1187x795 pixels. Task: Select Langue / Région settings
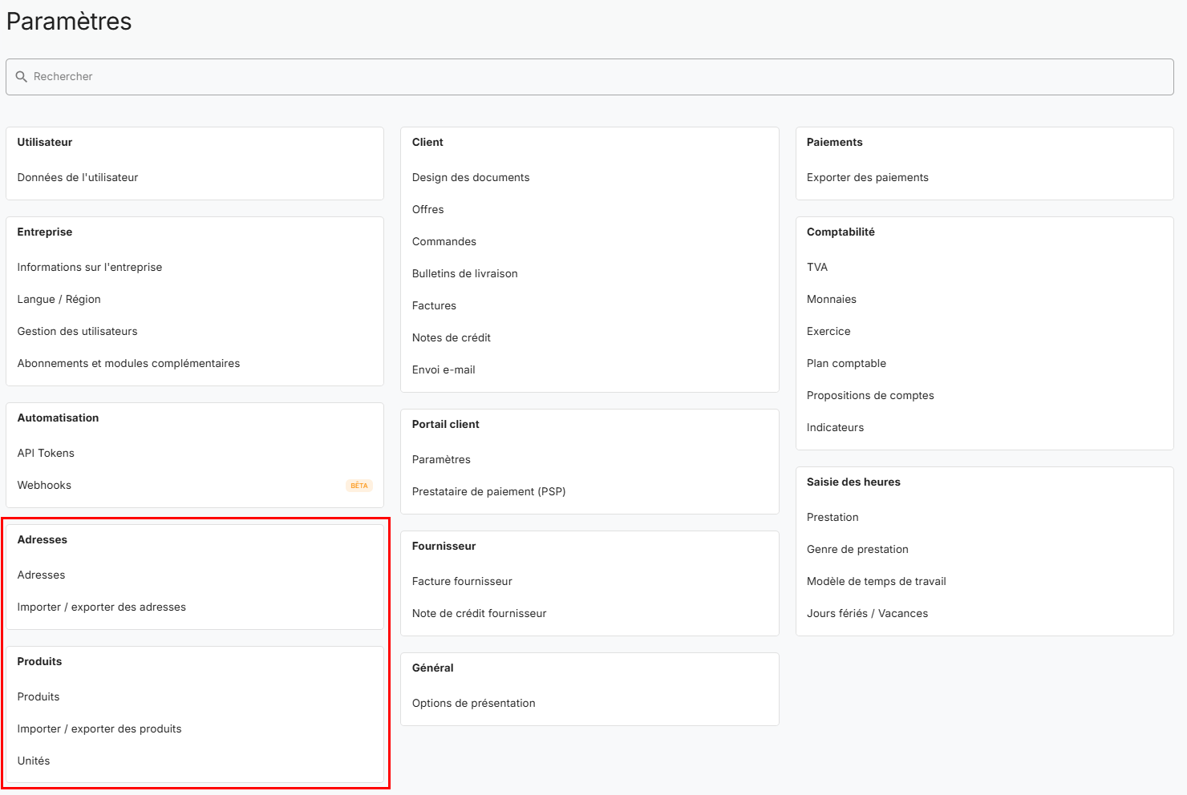59,300
